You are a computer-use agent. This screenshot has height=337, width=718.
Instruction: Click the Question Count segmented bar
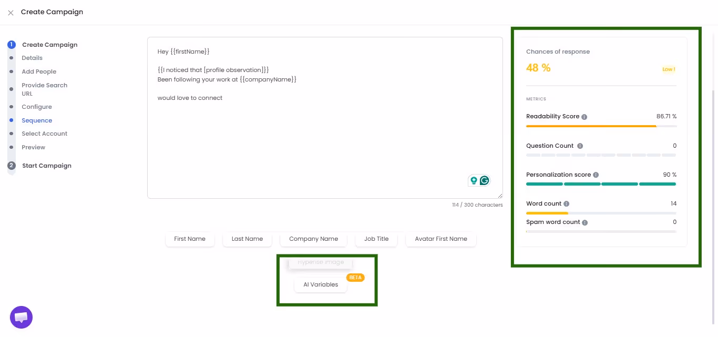pyautogui.click(x=601, y=155)
